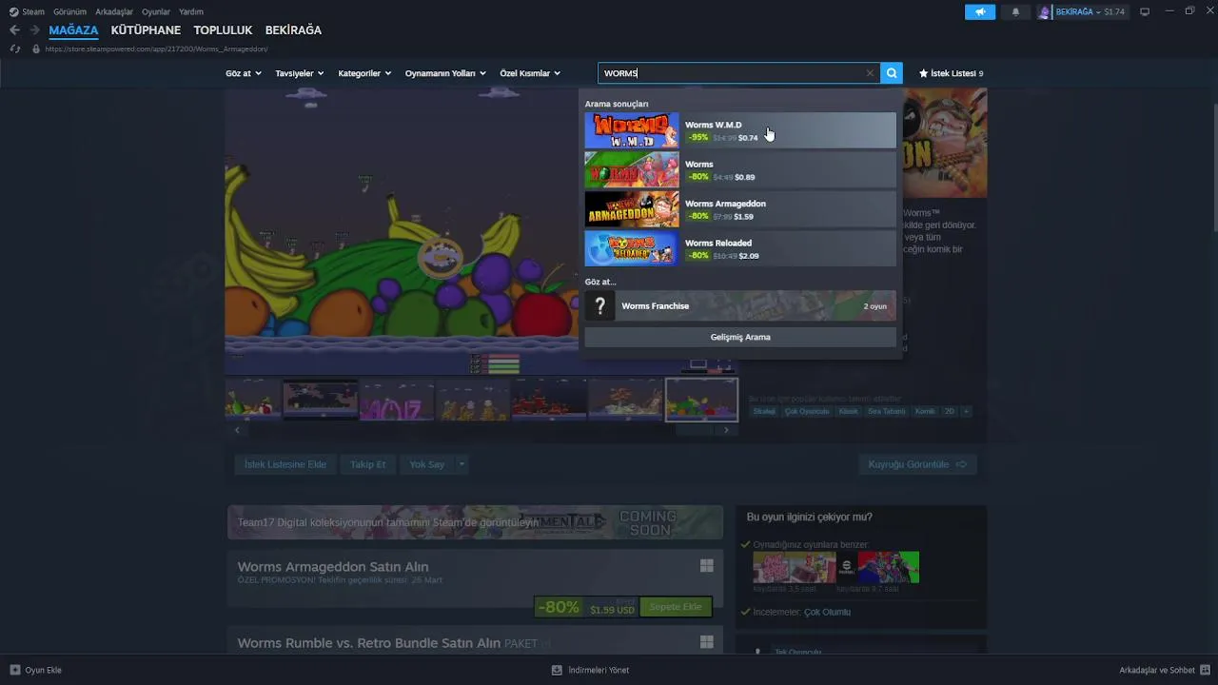The height and width of the screenshot is (685, 1218).
Task: Click the search magnifier button
Action: (x=892, y=73)
